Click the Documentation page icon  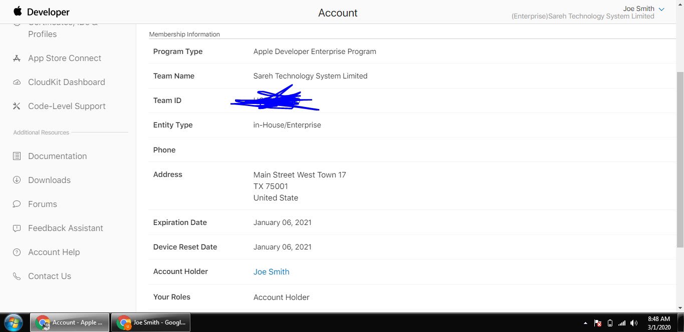[17, 156]
